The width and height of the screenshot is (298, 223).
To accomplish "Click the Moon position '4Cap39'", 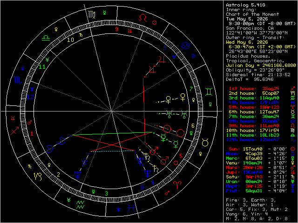I will click(x=254, y=154).
